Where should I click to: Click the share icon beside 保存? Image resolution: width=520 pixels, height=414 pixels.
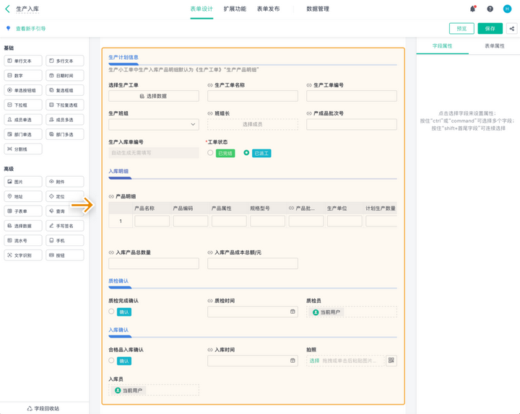(511, 29)
